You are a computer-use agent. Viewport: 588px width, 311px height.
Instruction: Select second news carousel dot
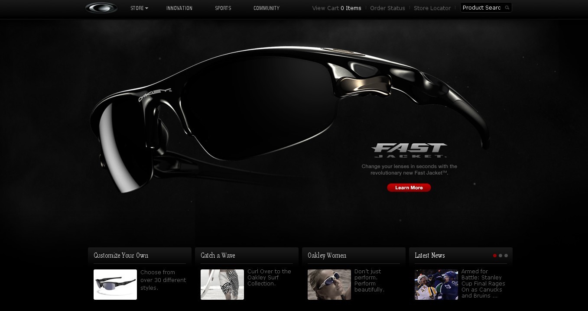[x=500, y=256]
